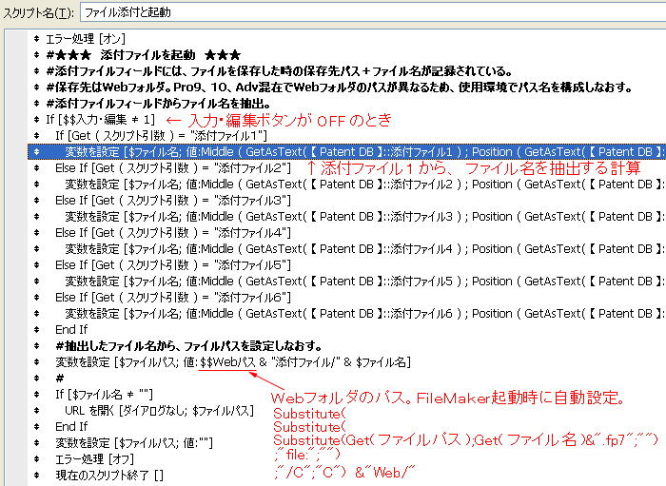The image size is (666, 486).
Task: Select the 変数を設定 step referencing 添付ファイル5
Action: pos(364,281)
